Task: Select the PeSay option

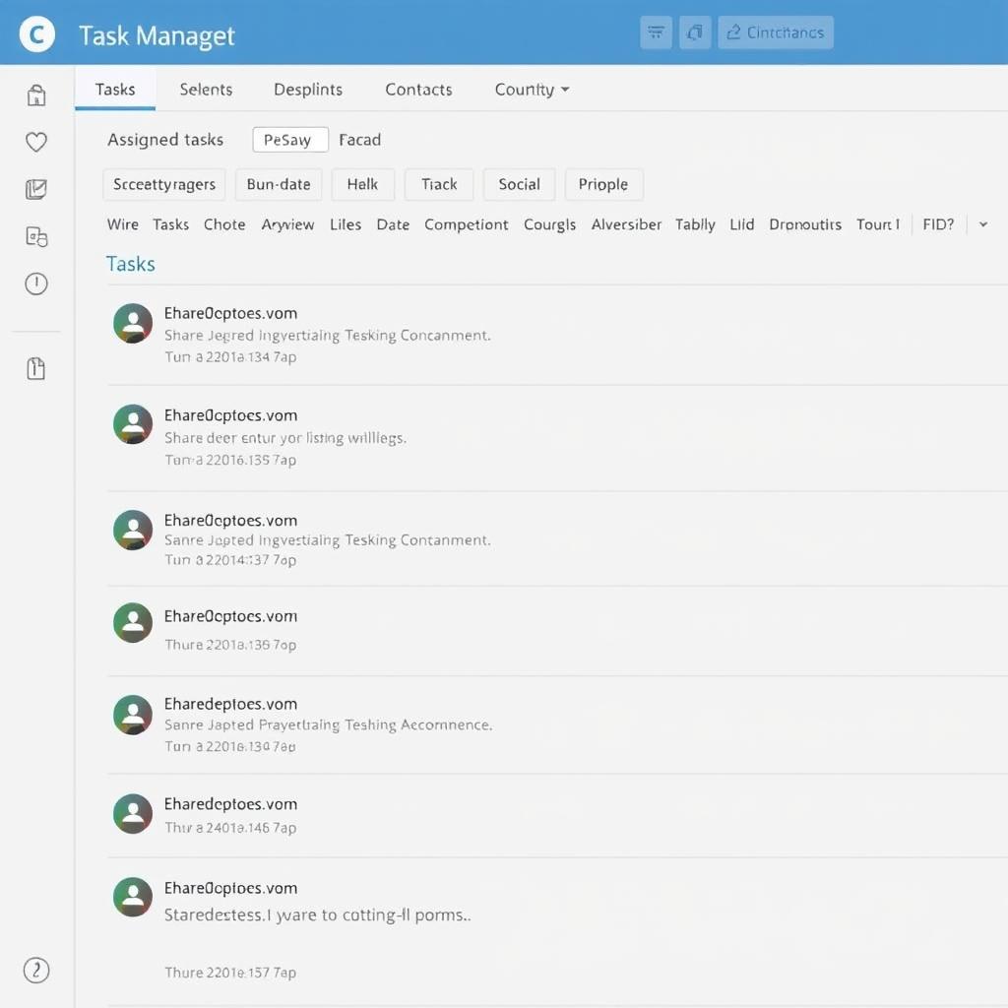Action: [x=290, y=140]
